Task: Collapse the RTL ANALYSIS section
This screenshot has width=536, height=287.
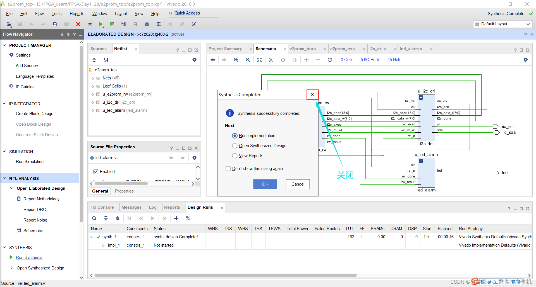Action: point(4,178)
